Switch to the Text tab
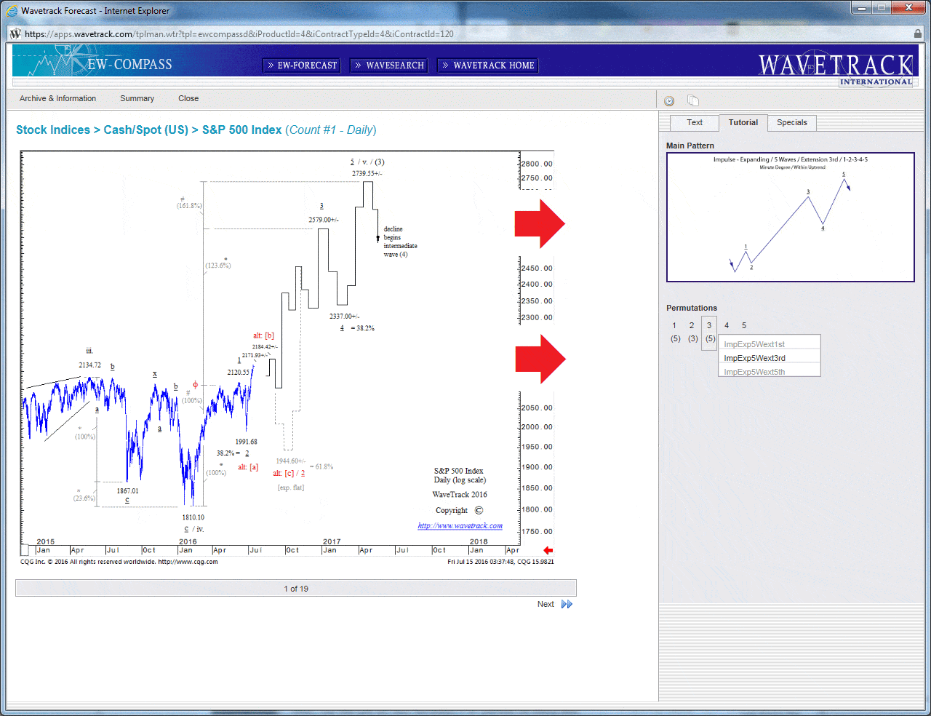This screenshot has height=716, width=931. tap(695, 122)
